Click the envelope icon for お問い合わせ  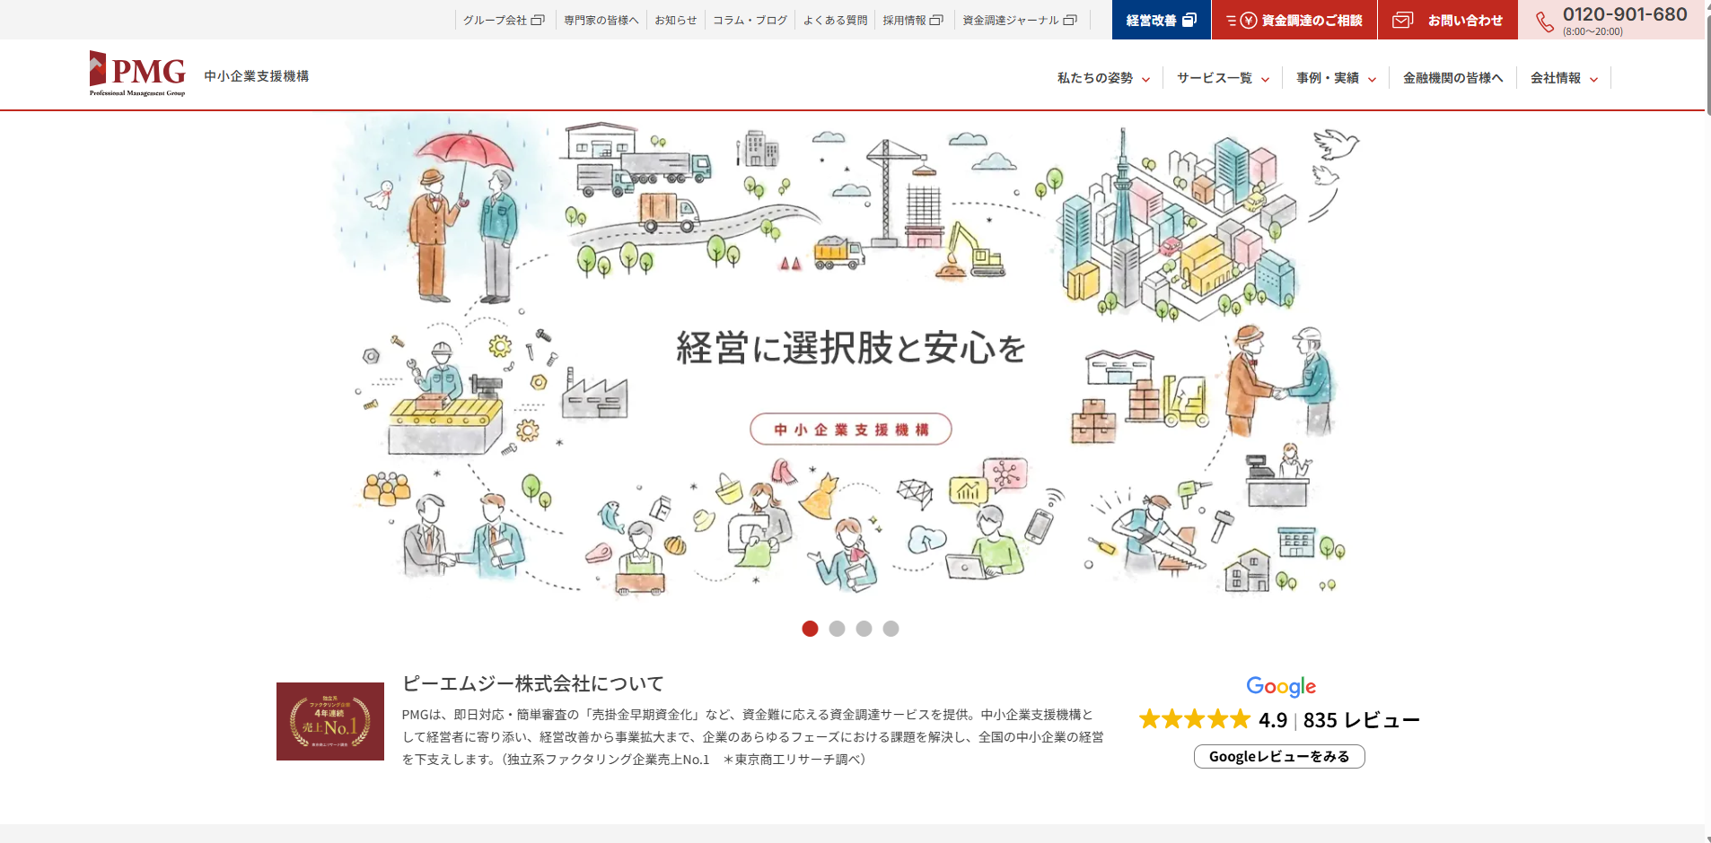click(x=1402, y=20)
